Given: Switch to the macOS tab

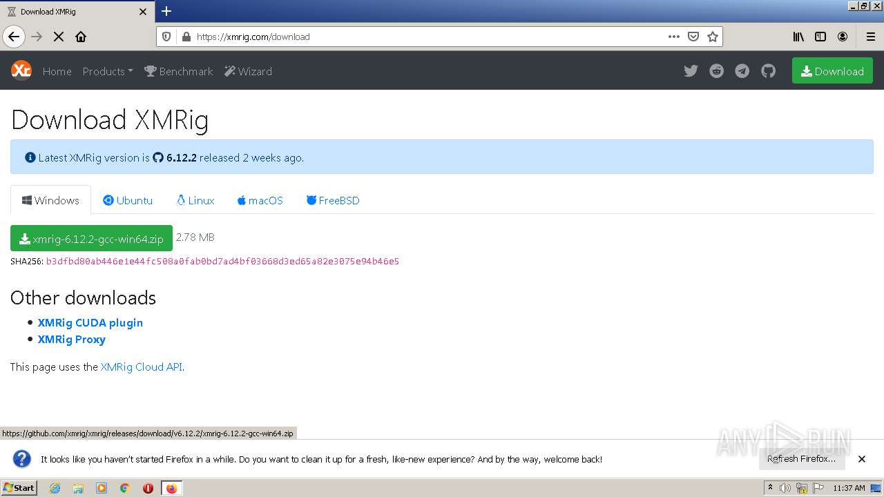Looking at the screenshot, I should [260, 200].
